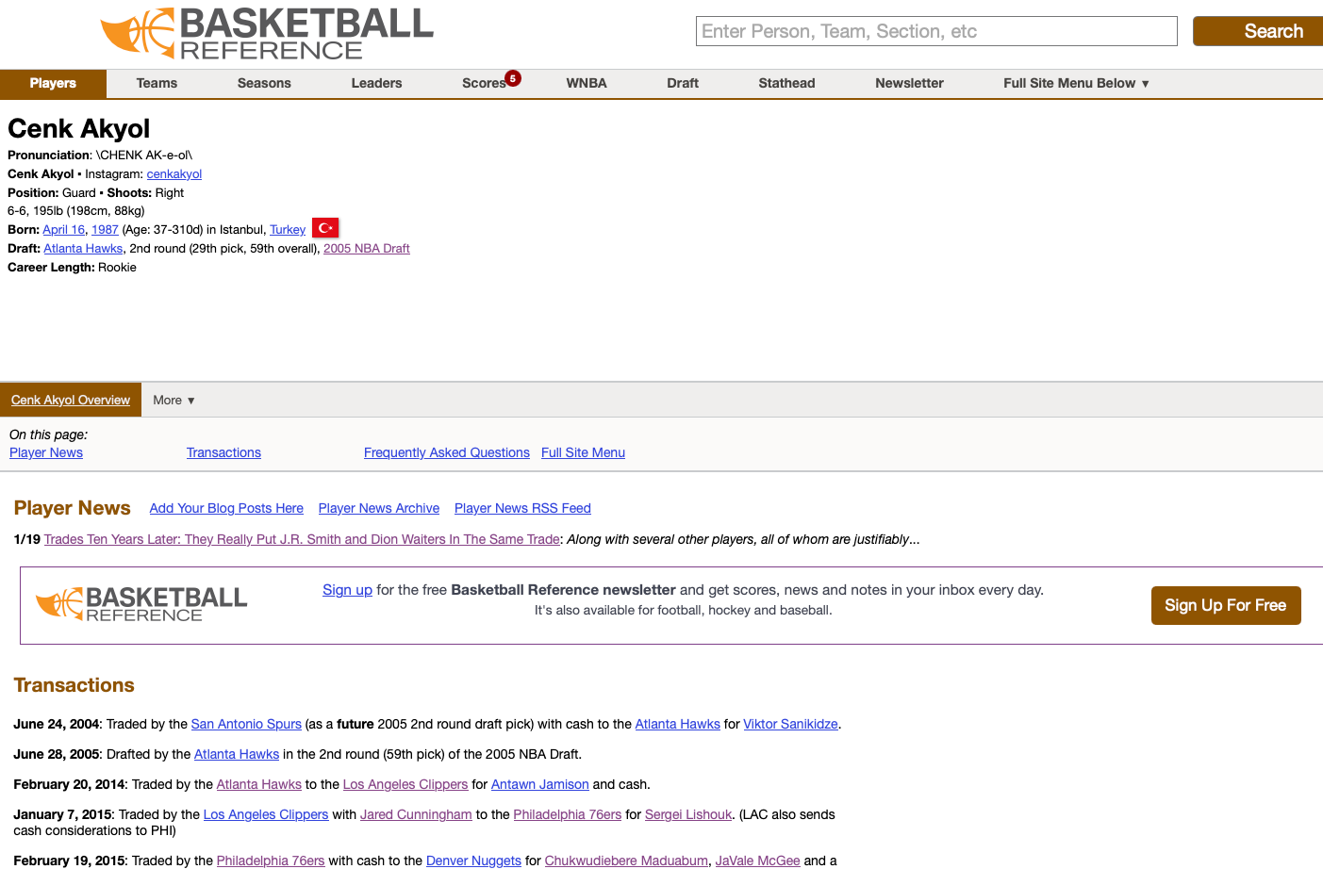Viewport: 1323px width, 869px height.
Task: Open the Stathead menu item
Action: tap(786, 83)
